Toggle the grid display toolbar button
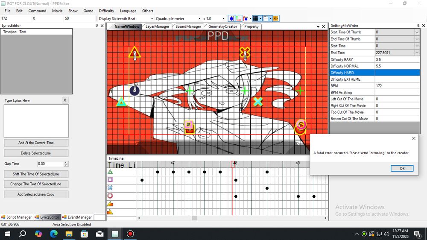 click(255, 18)
